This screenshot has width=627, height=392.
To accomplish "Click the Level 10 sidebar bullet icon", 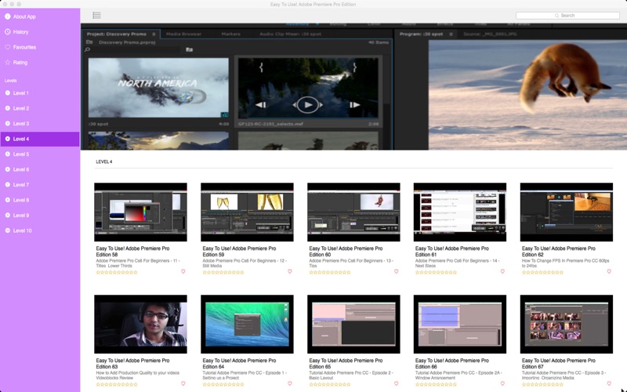I will pyautogui.click(x=8, y=230).
